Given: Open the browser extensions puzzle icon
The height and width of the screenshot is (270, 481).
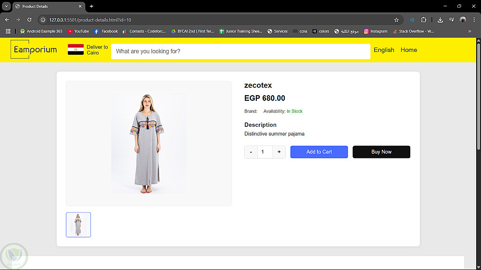Looking at the screenshot, I should pyautogui.click(x=424, y=20).
